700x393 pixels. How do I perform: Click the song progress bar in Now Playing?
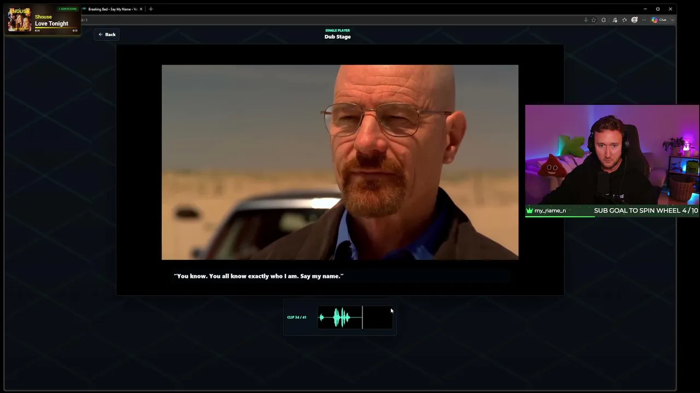[x=56, y=28]
